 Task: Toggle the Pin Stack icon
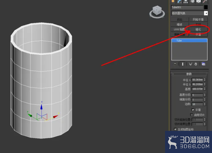click(x=175, y=64)
